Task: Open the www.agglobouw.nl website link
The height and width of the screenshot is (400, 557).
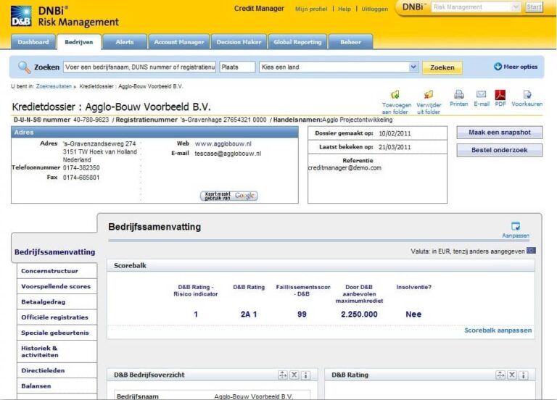Action: 223,143
